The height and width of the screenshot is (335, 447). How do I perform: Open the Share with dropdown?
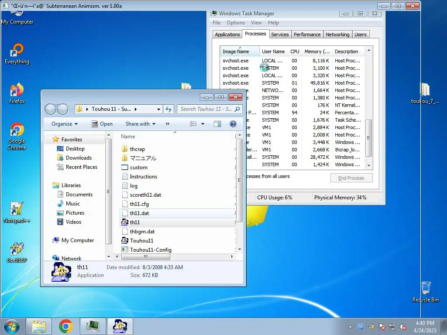140,123
